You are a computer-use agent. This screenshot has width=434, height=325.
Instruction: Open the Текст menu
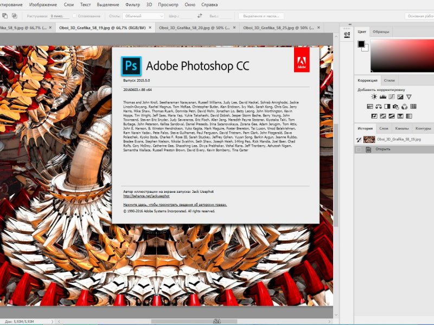(x=85, y=5)
